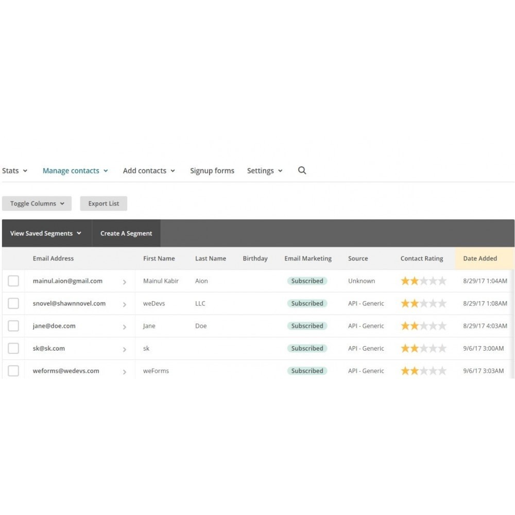Tick the jane@doe.com row checkbox
The height and width of the screenshot is (515, 515).
(13, 326)
